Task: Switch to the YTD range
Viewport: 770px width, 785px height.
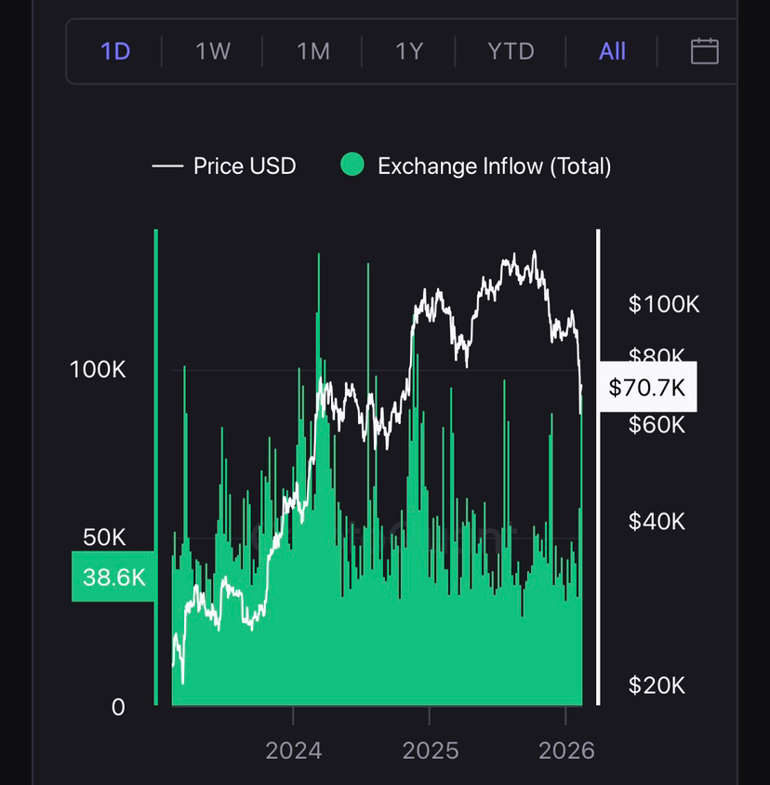Action: click(511, 51)
